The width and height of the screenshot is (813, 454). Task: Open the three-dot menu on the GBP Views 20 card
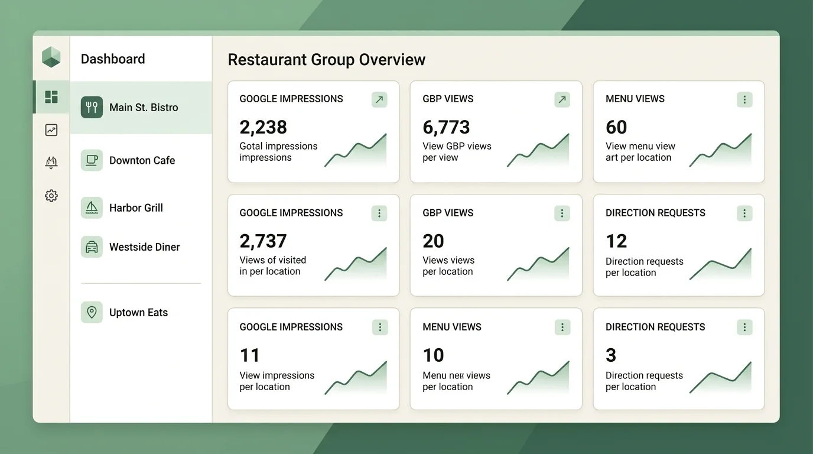click(562, 213)
